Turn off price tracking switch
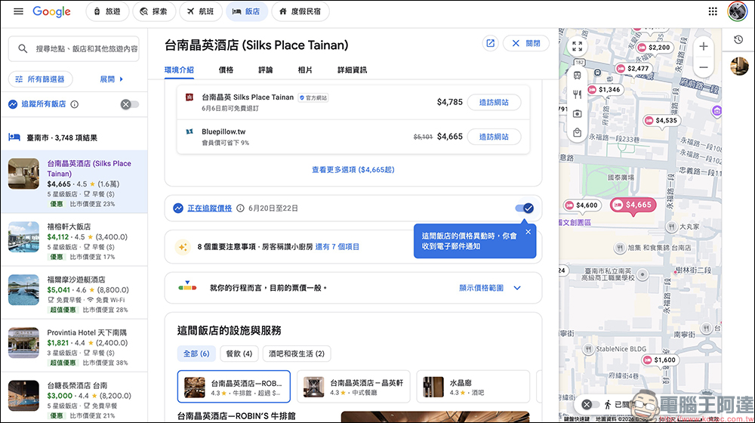The width and height of the screenshot is (755, 423). [525, 208]
